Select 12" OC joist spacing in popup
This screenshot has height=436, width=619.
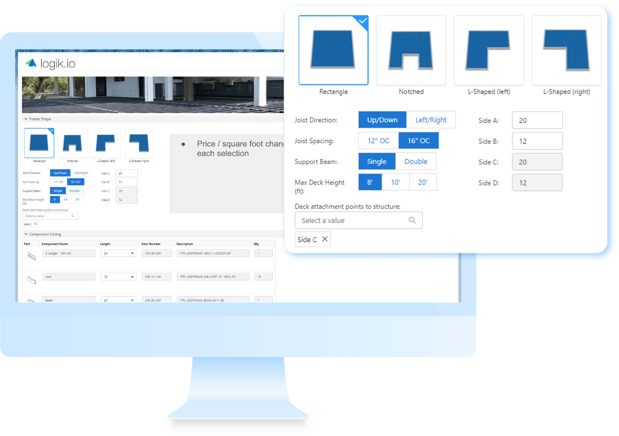click(x=378, y=141)
